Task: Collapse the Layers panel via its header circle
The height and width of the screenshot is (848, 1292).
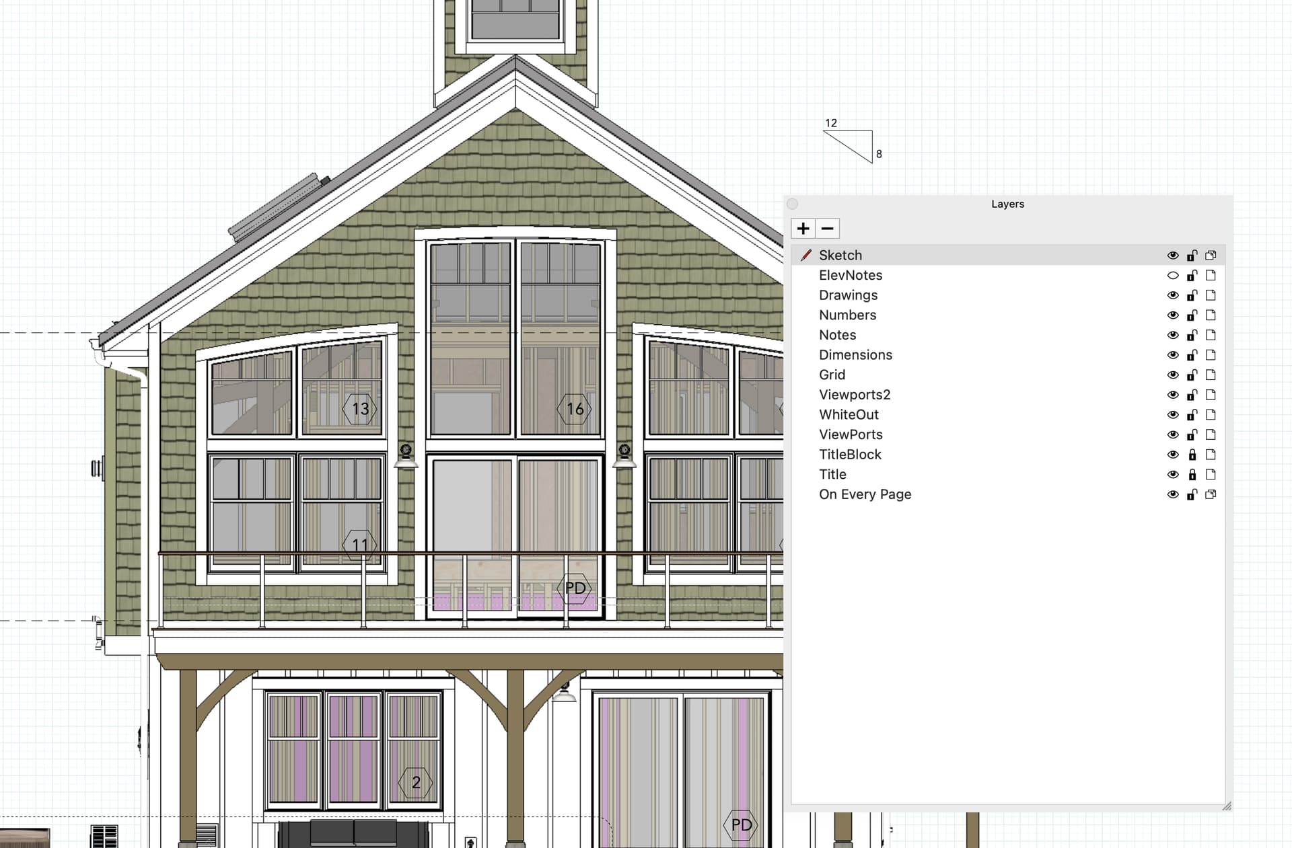Action: pos(793,204)
